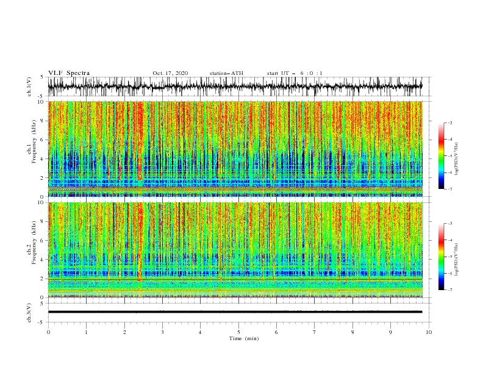Click the "5" tick on the Time axis
Viewport: 483px width, 373px height.
click(x=238, y=332)
